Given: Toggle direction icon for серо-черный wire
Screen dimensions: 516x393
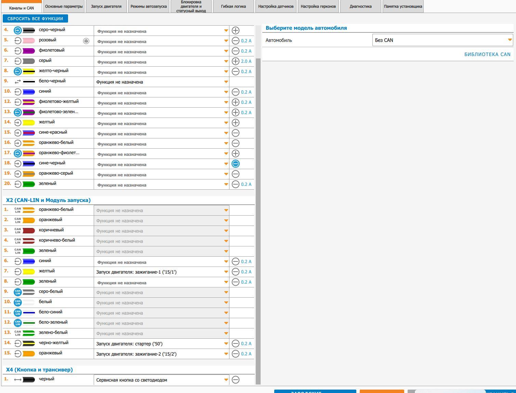Looking at the screenshot, I should [x=18, y=30].
